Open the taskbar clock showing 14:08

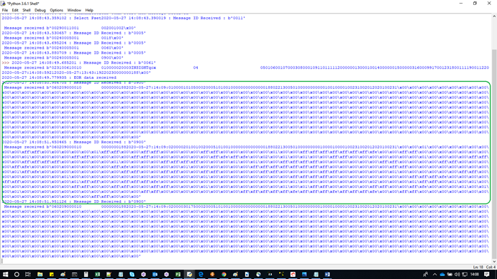click(x=475, y=274)
